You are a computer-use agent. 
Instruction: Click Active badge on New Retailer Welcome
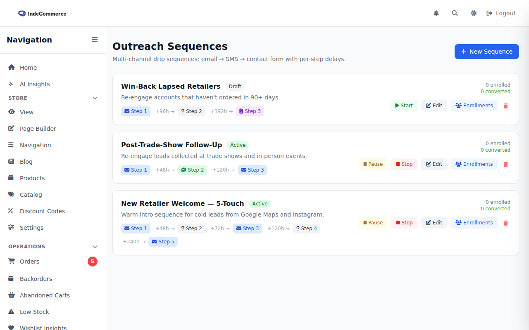click(260, 204)
